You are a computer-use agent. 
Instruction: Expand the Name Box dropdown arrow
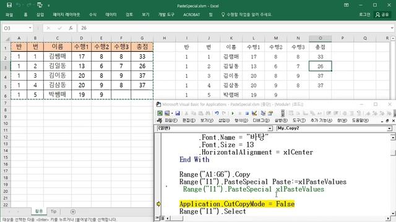pos(30,28)
